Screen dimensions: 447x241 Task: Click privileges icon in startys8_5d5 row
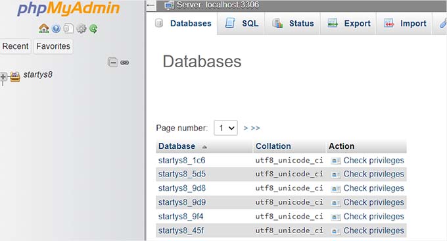tap(336, 174)
